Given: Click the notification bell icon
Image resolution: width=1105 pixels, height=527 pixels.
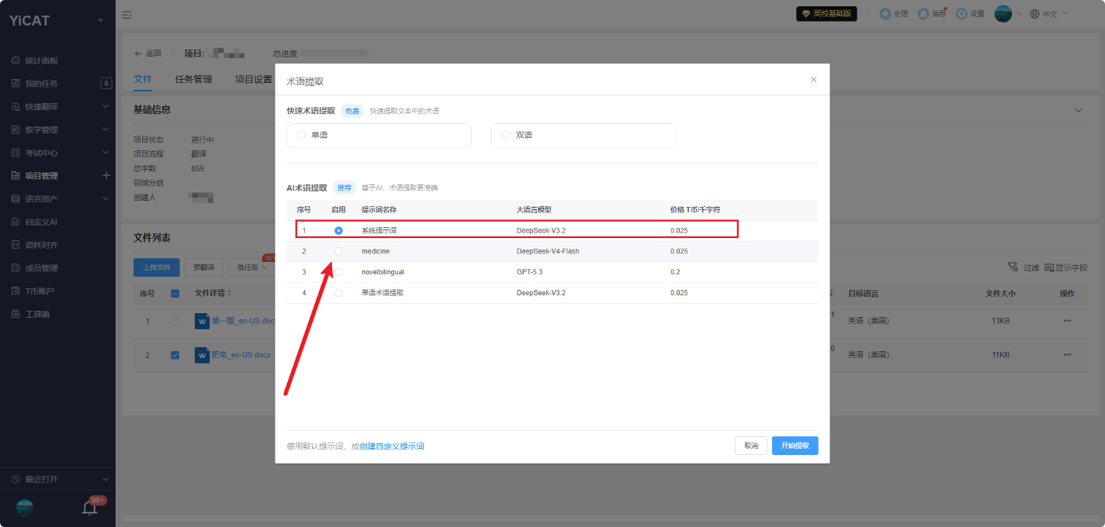Looking at the screenshot, I should coord(90,508).
